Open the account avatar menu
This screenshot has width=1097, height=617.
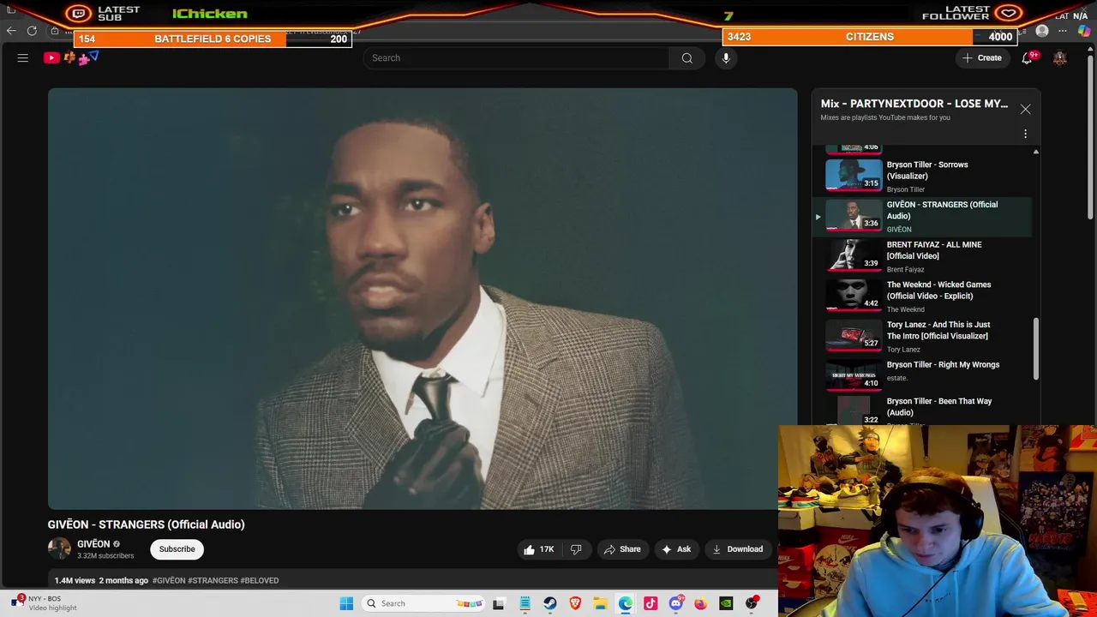pos(1060,57)
